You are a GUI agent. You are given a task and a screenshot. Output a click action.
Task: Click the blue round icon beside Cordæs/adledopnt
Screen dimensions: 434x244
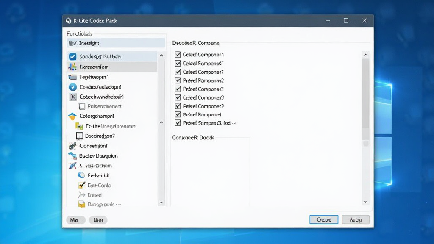[x=72, y=87]
